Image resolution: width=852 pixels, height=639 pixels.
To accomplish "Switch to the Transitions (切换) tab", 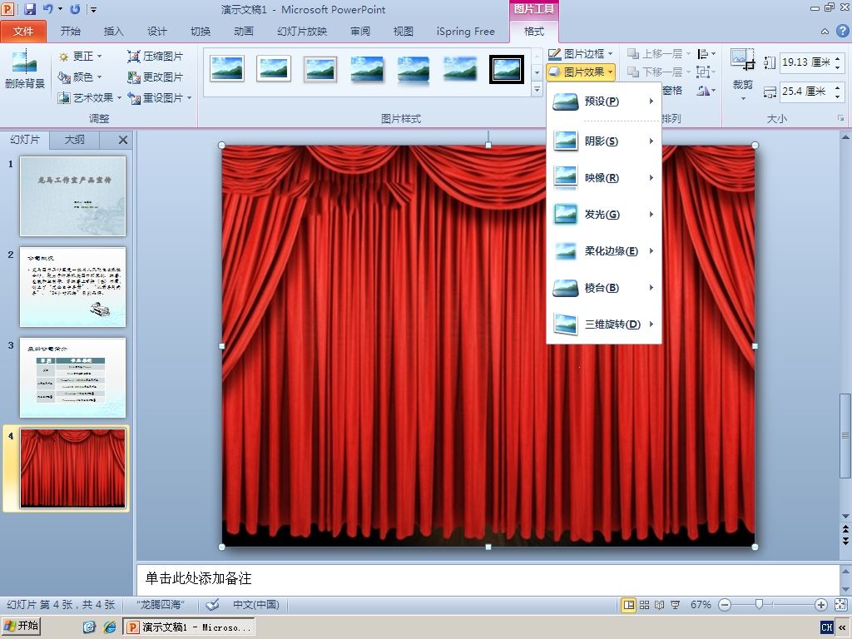I will [x=201, y=32].
